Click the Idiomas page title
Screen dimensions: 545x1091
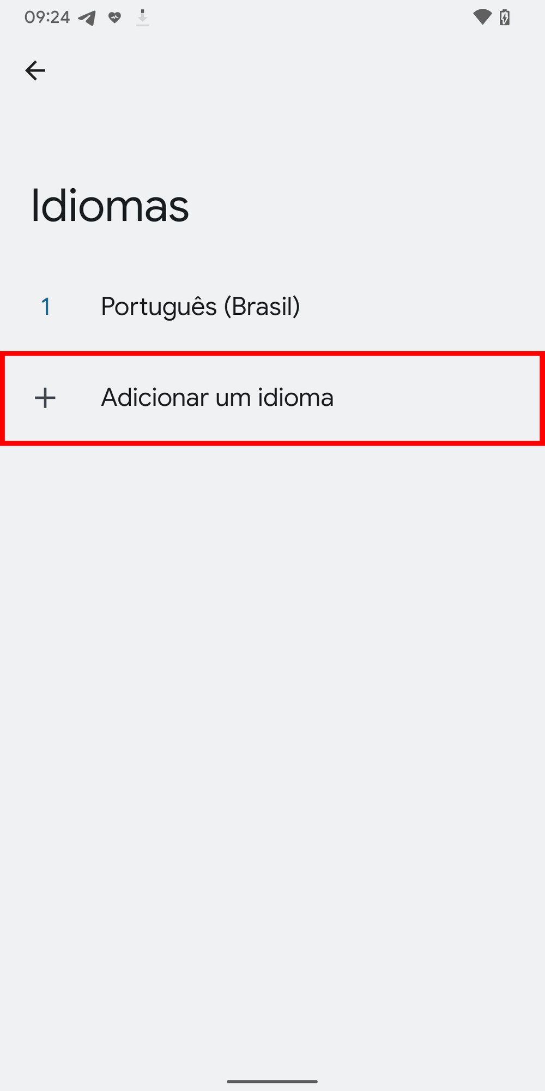coord(110,206)
